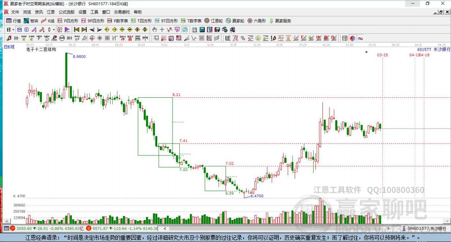The width and height of the screenshot is (451, 242).
Task: Click the 04-18 date marker
Action: (425, 55)
